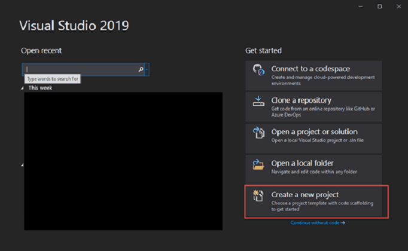Image resolution: width=408 pixels, height=251 pixels.
Task: Maximize the Visual Studio start window
Action: click(379, 6)
